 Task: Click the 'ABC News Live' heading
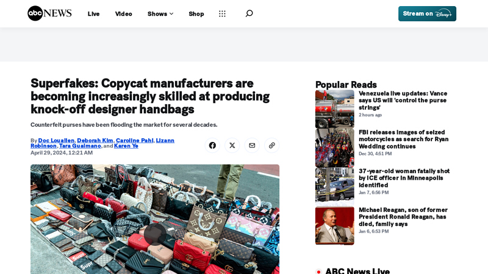(x=357, y=271)
